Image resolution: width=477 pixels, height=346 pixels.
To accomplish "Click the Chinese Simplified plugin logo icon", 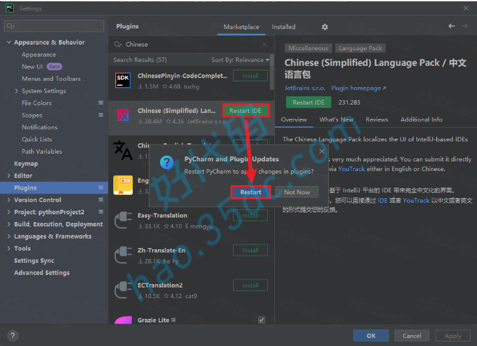I will (123, 116).
